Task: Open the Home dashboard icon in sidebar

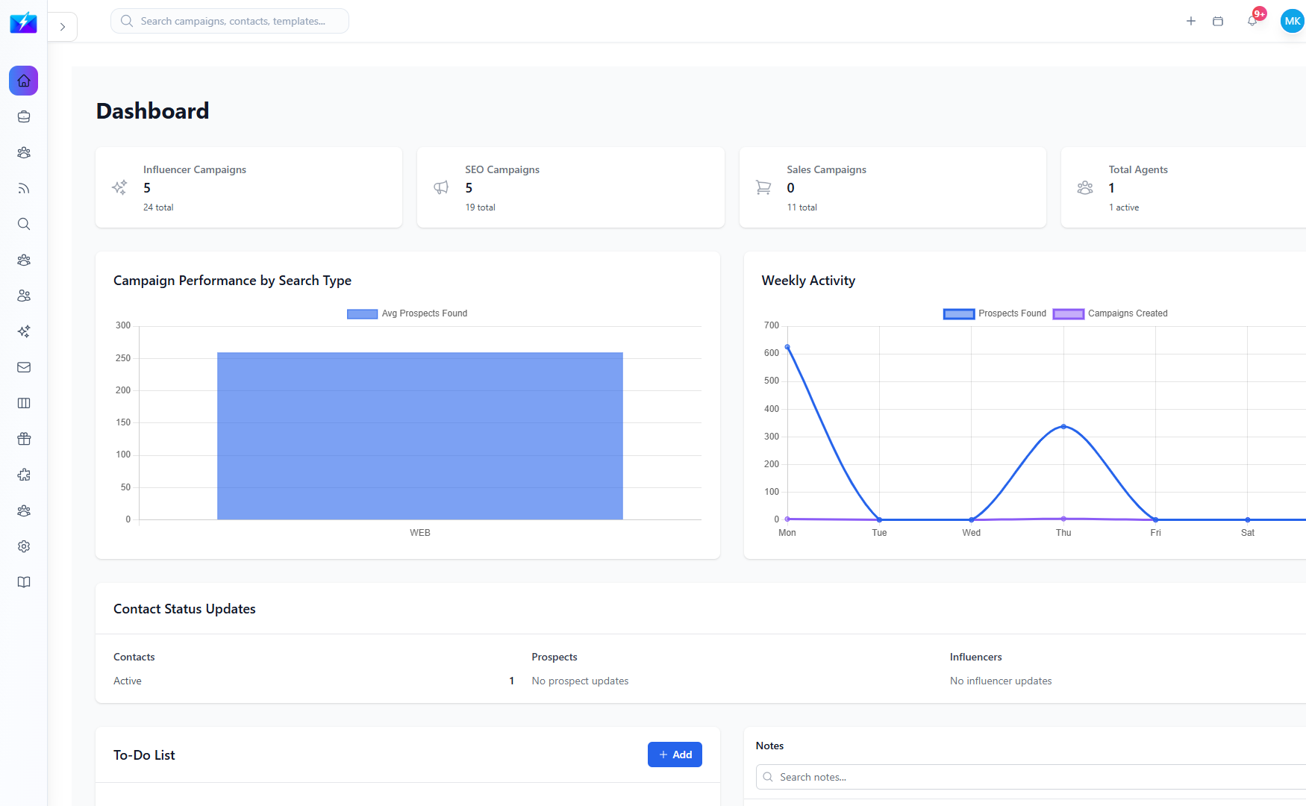Action: tap(23, 81)
